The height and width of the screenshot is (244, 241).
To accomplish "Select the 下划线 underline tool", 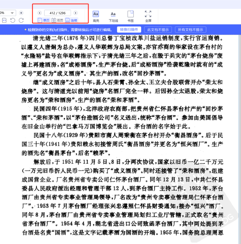I will coord(113,16).
